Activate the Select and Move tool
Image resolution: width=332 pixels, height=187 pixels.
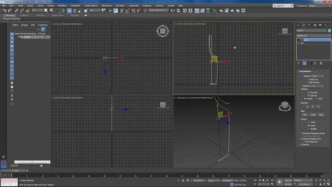pyautogui.click(x=69, y=10)
